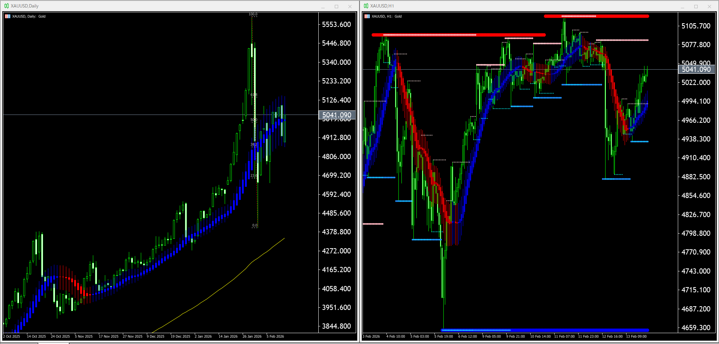Click the 2 Jan 2026 date label
Viewport: 719px width, 344px height.
click(x=203, y=337)
